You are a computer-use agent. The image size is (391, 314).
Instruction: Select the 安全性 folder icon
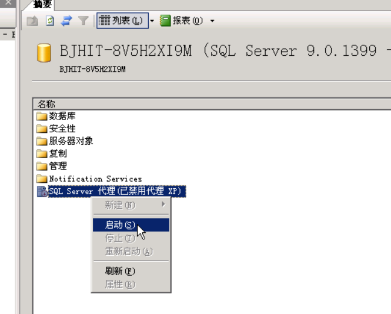[x=42, y=128]
